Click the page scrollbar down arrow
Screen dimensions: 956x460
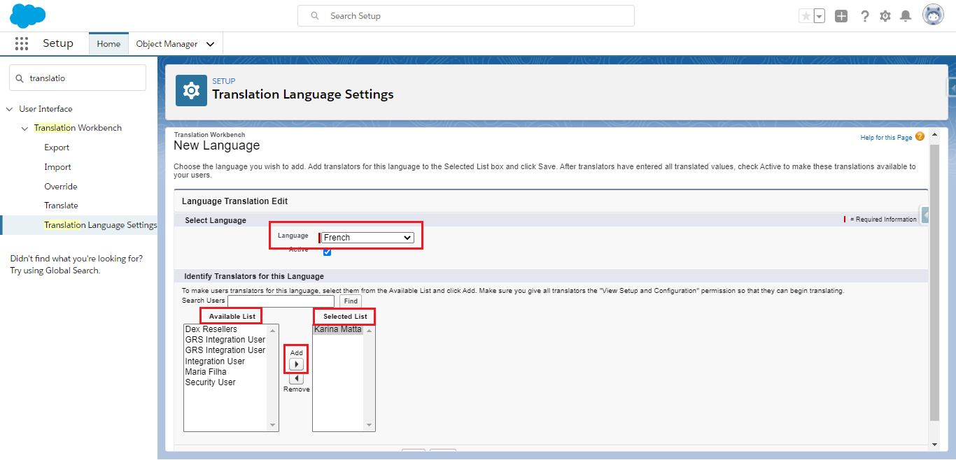934,444
